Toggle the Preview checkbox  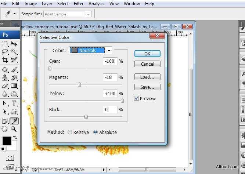tap(136, 98)
